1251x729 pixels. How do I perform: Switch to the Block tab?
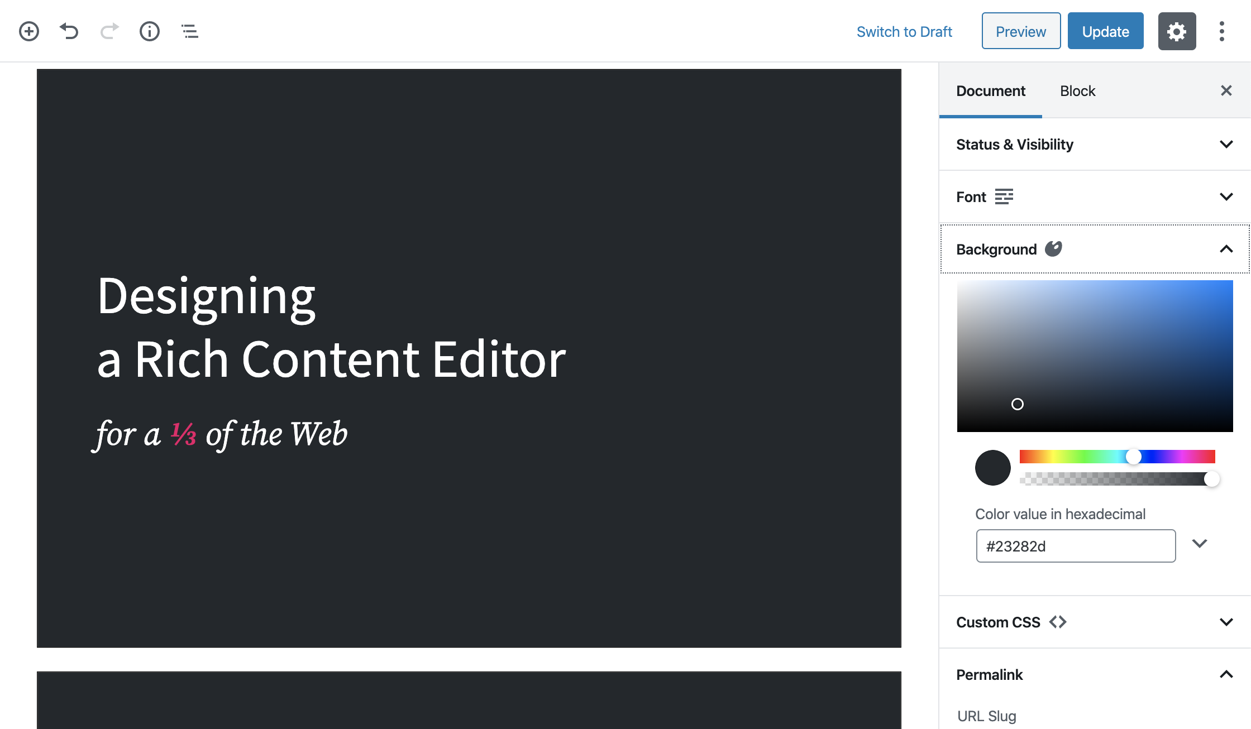point(1077,91)
